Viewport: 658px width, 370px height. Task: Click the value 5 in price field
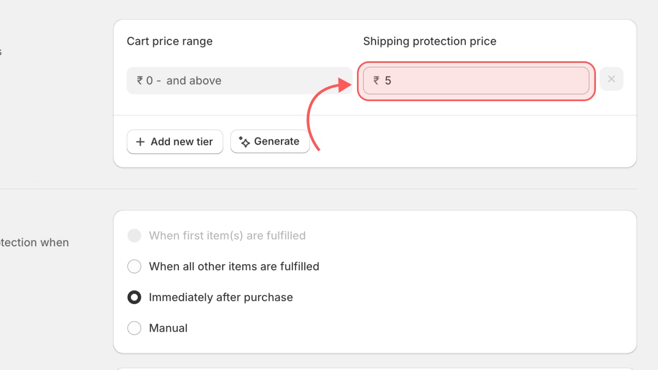pyautogui.click(x=388, y=81)
